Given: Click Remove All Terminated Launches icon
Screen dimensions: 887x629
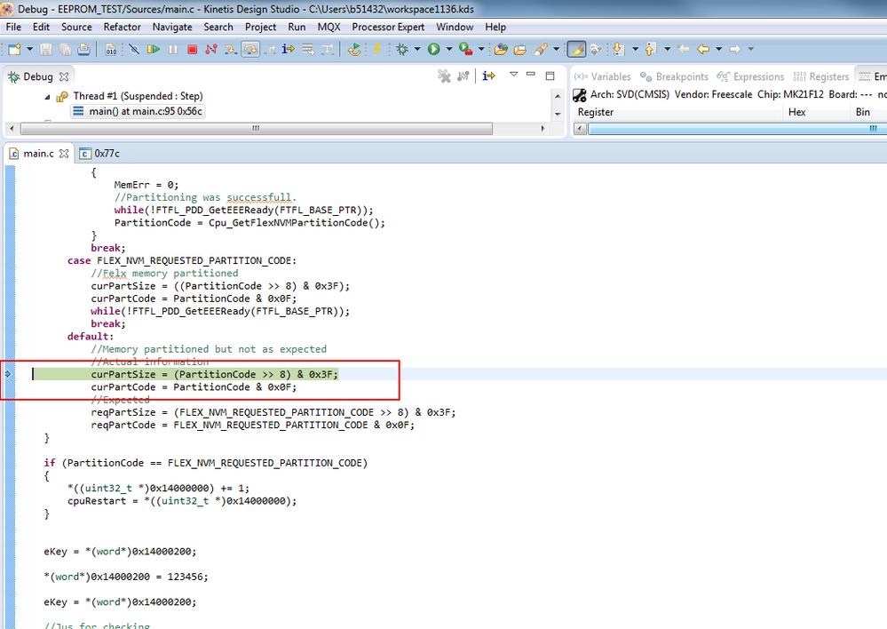Looking at the screenshot, I should click(x=444, y=76).
